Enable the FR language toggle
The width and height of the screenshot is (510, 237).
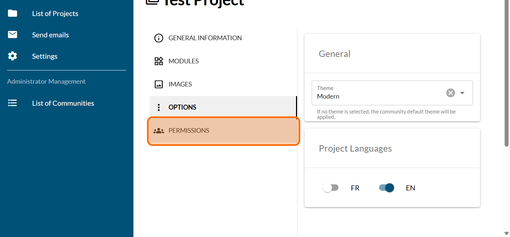tap(331, 188)
